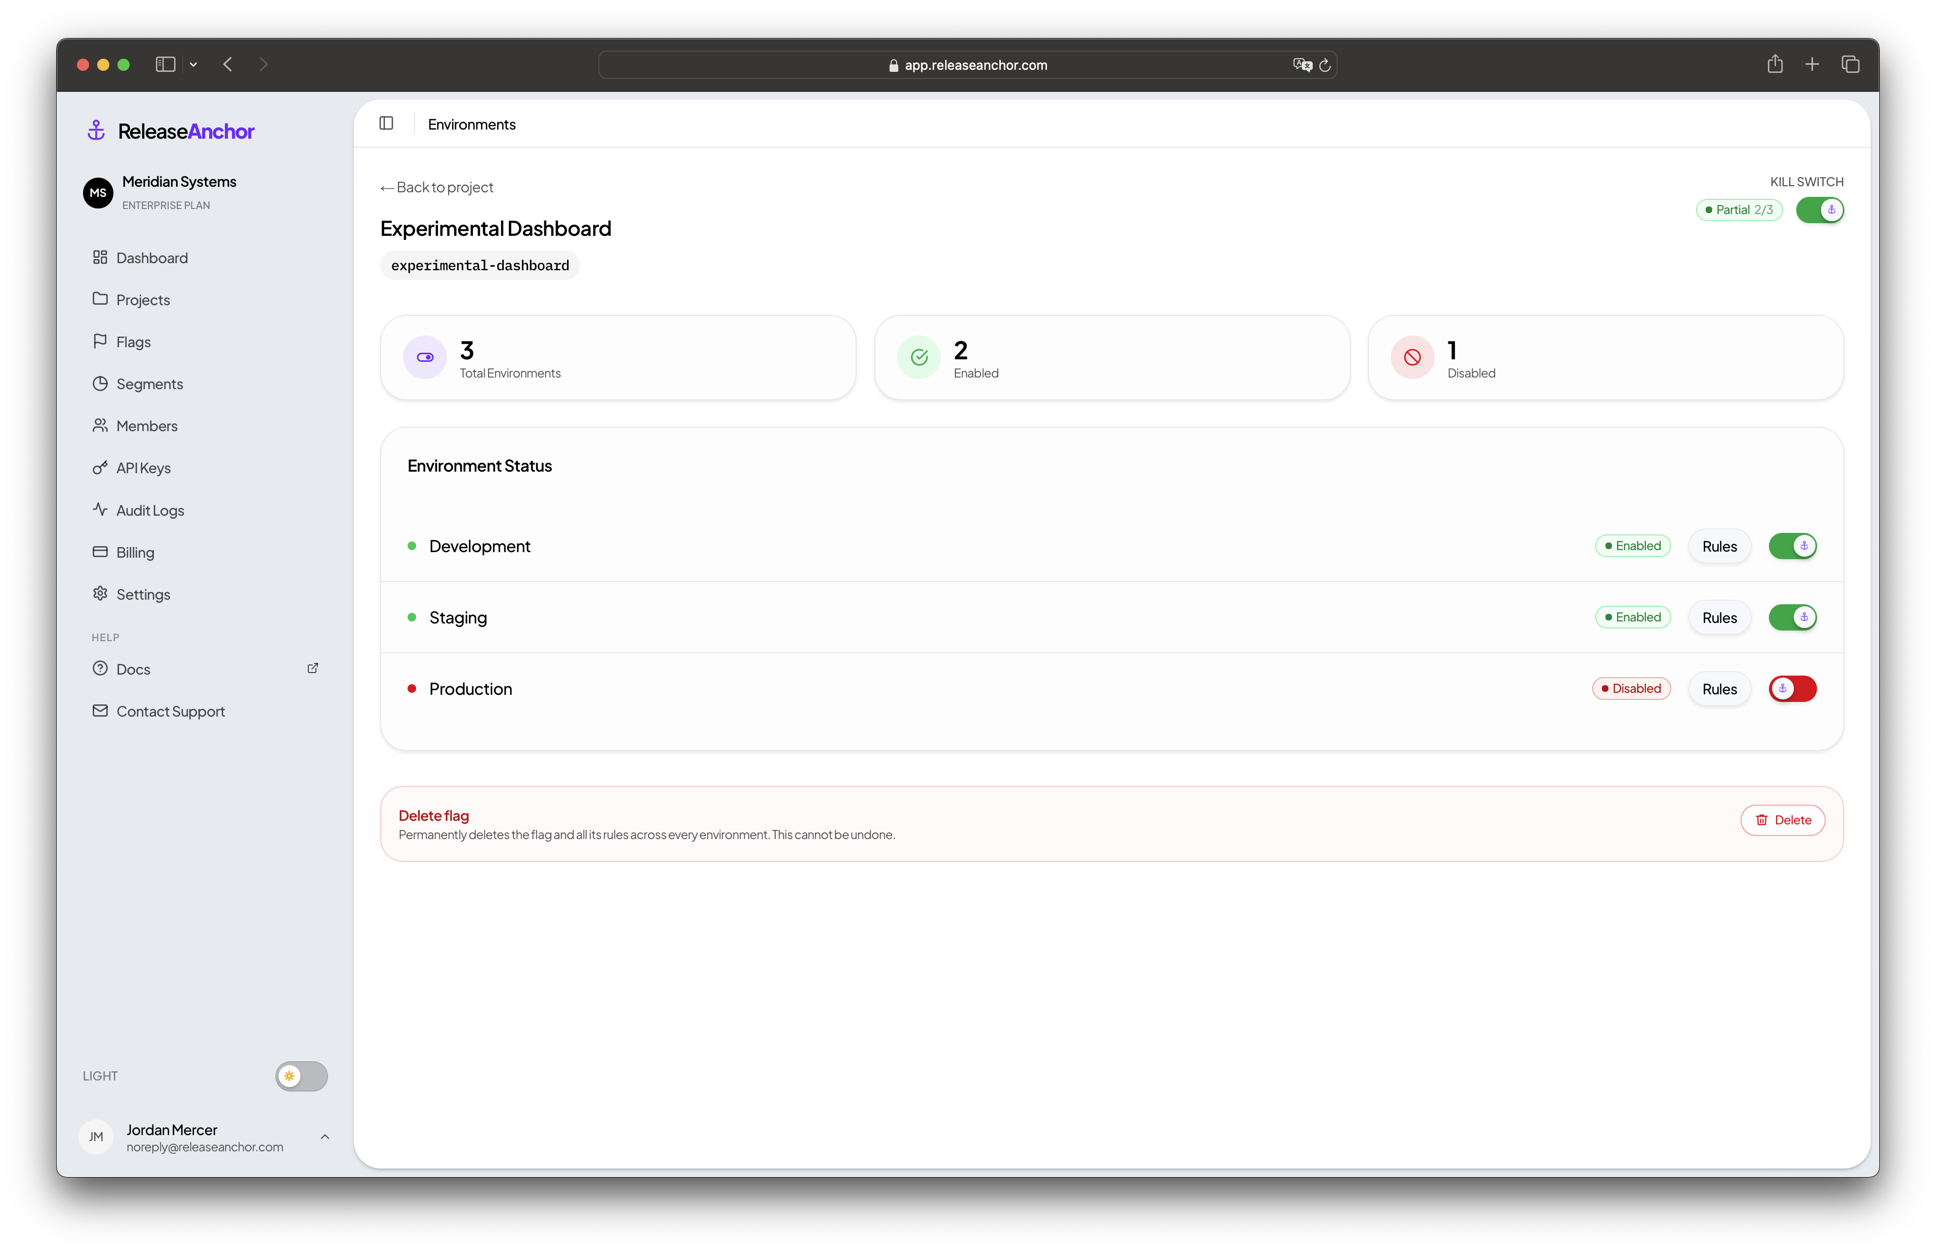Image resolution: width=1936 pixels, height=1252 pixels.
Task: Open the browser sidebar dropdown chevron
Action: pos(193,64)
